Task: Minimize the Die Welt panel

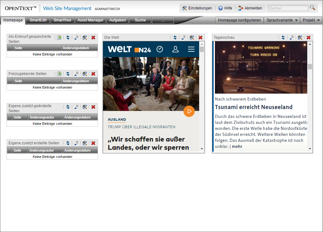Action: coord(183,38)
